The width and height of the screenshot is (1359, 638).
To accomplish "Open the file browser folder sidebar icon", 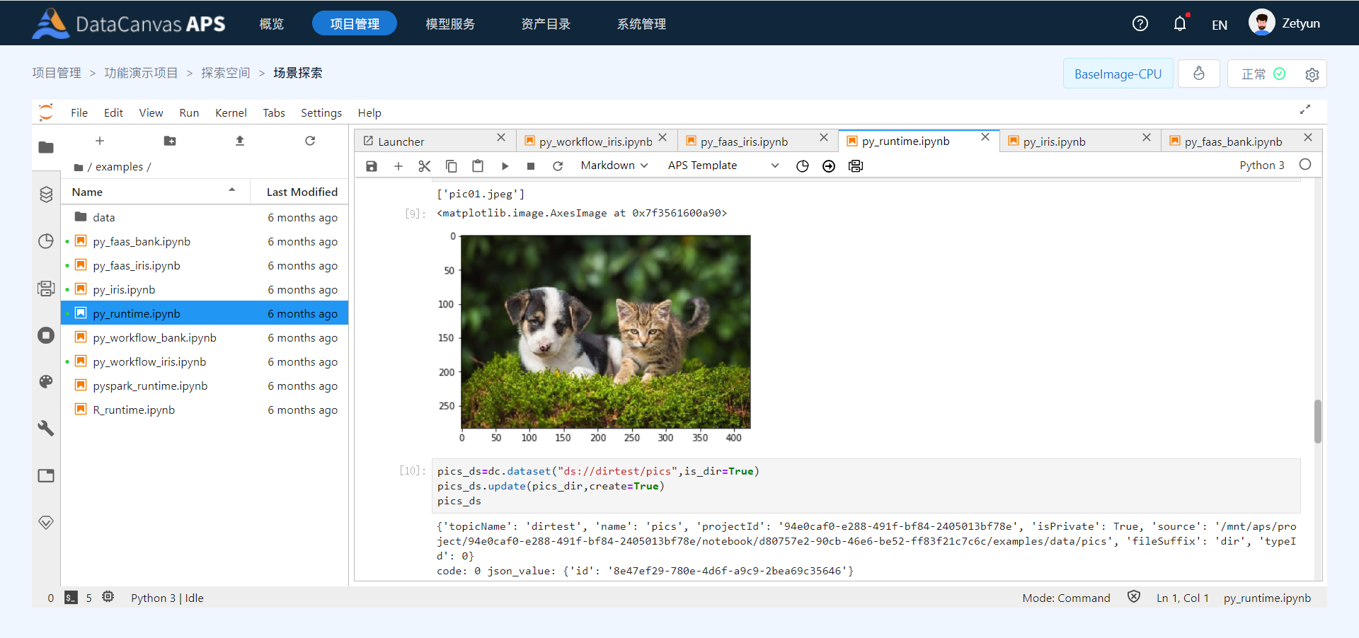I will 46,147.
